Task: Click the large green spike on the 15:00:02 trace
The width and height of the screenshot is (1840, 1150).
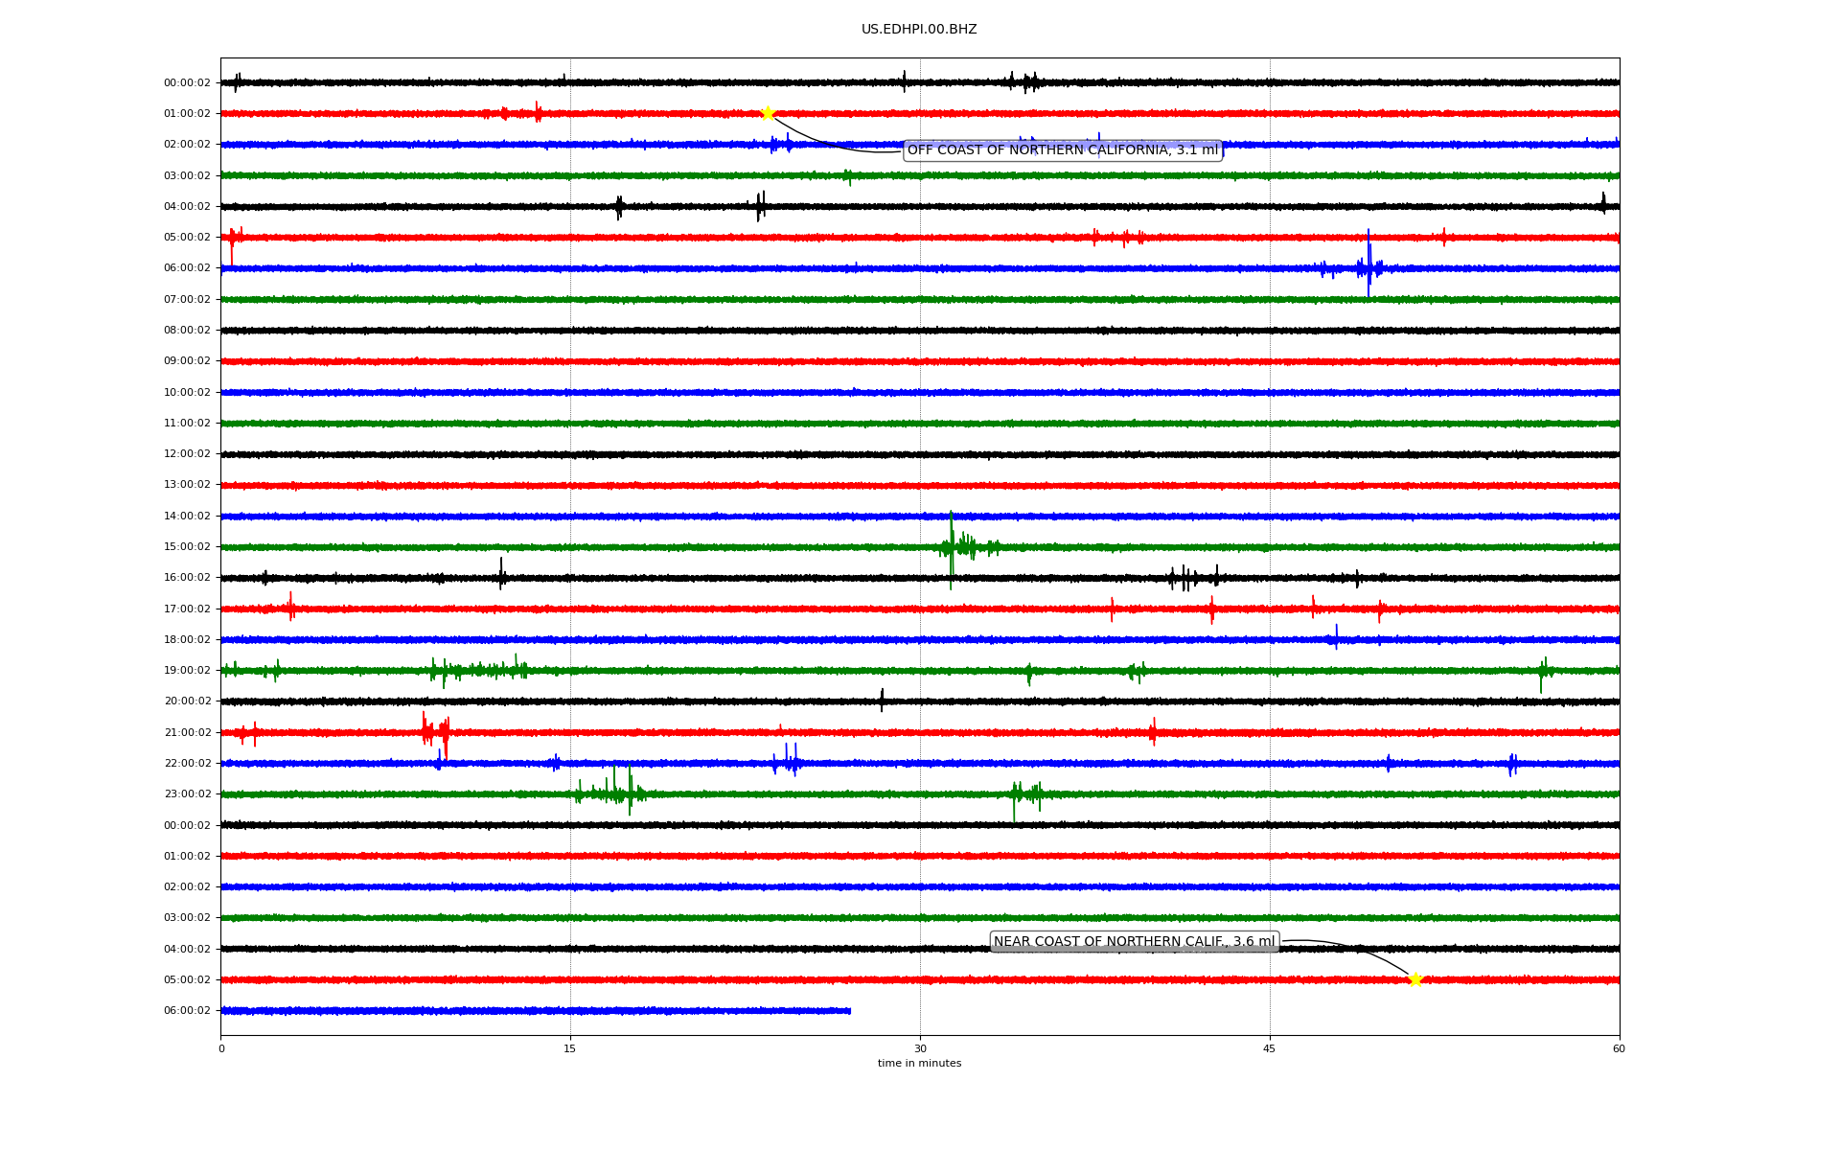Action: coord(951,549)
